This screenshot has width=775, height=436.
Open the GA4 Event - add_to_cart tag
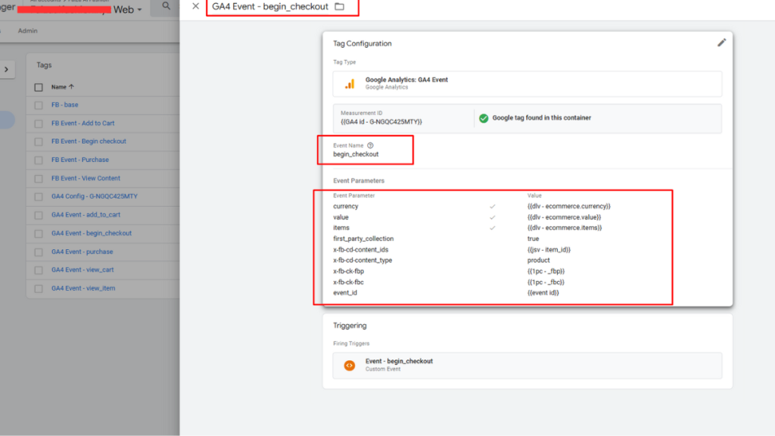point(86,214)
